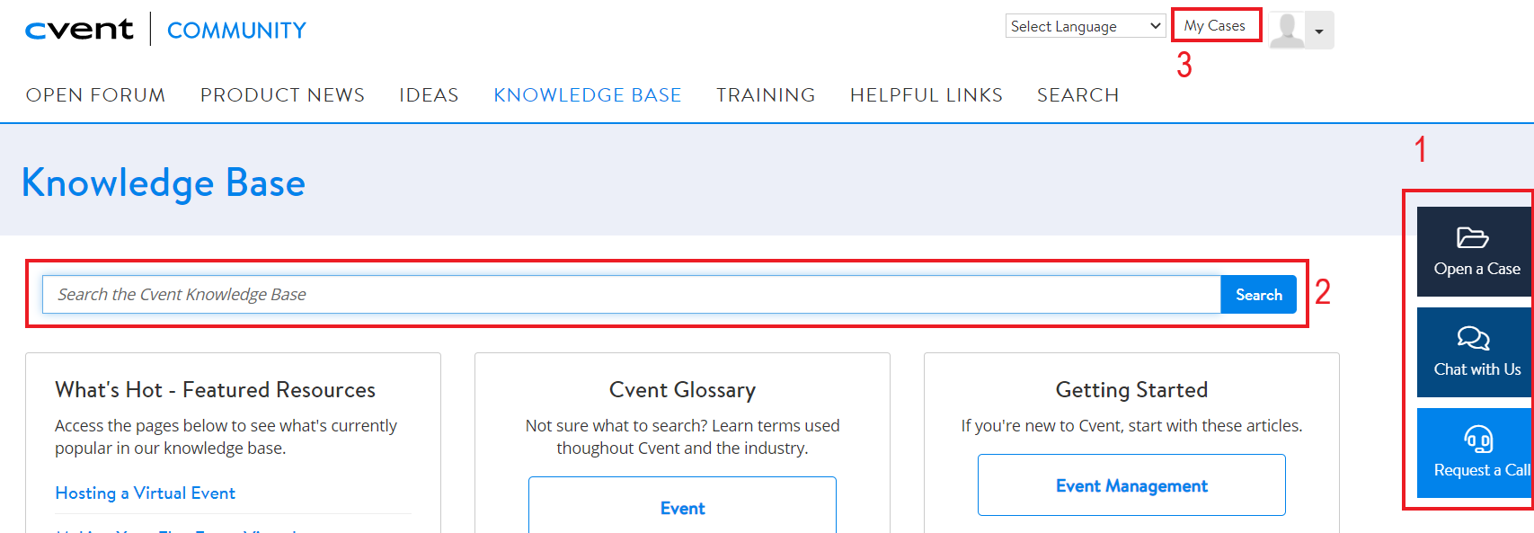
Task: Click the blue Search button
Action: [x=1259, y=295]
